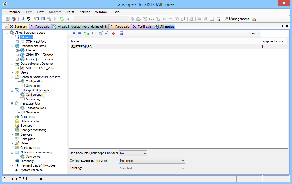Click the rename field icon
292x184 pixels.
click(x=107, y=33)
